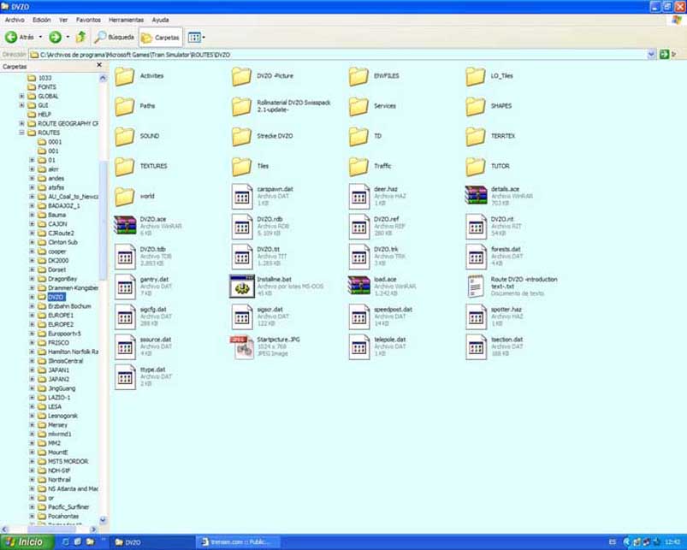Image resolution: width=687 pixels, height=550 pixels.
Task: Collapse the ROUTES tree node
Action: pyautogui.click(x=21, y=133)
